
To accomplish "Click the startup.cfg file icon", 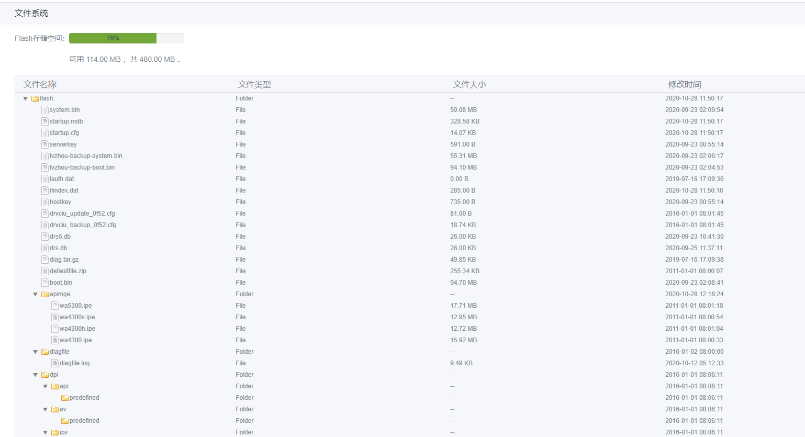I will [45, 133].
